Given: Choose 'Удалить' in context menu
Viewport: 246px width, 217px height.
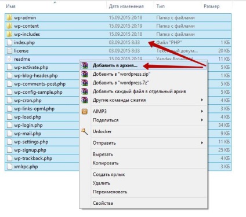Looking at the screenshot, I should click(x=143, y=183).
